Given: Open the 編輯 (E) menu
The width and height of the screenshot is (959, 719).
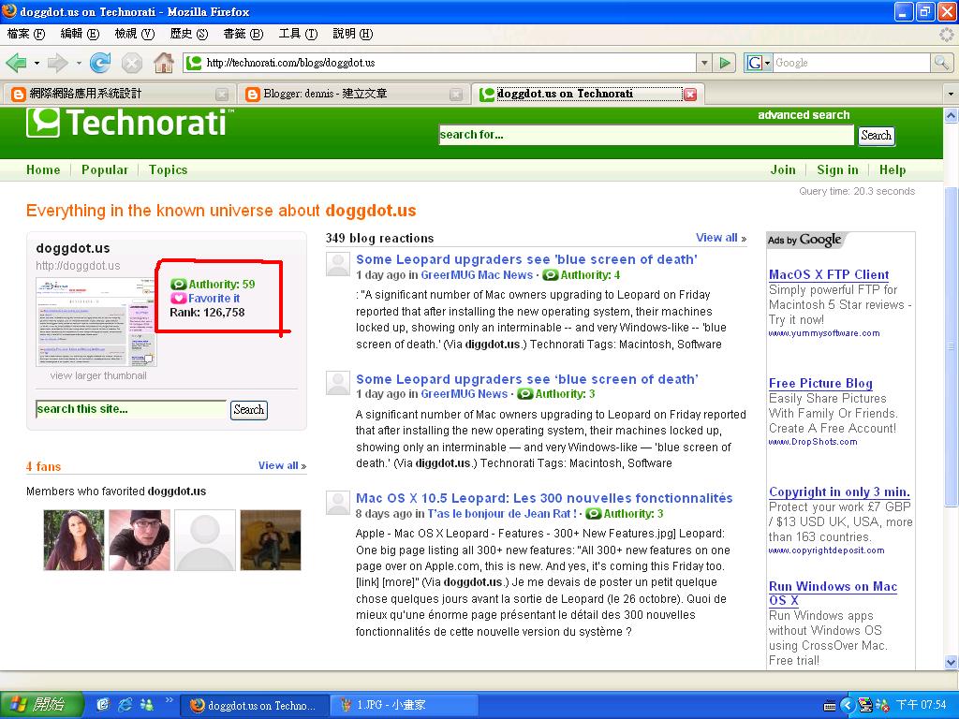Looking at the screenshot, I should pos(81,34).
